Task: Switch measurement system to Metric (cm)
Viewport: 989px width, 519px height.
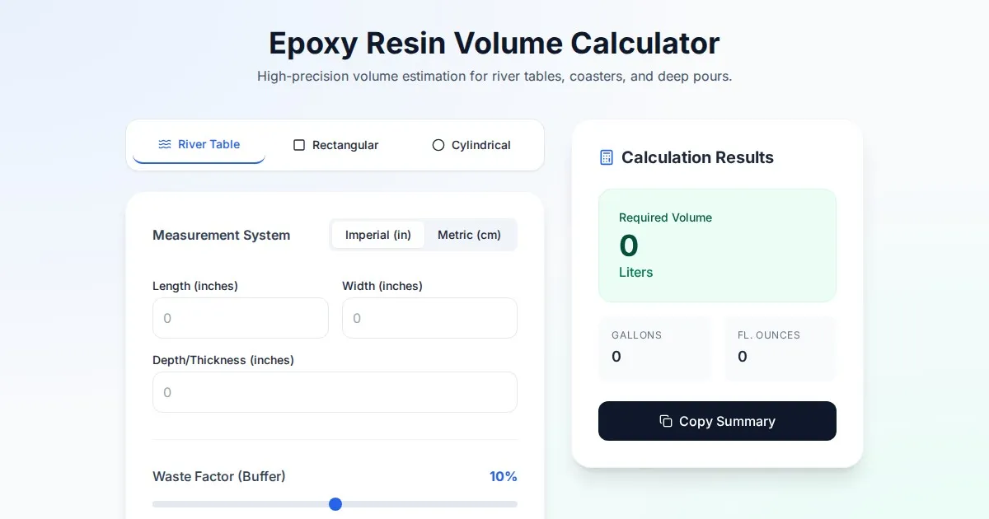Action: [x=469, y=235]
